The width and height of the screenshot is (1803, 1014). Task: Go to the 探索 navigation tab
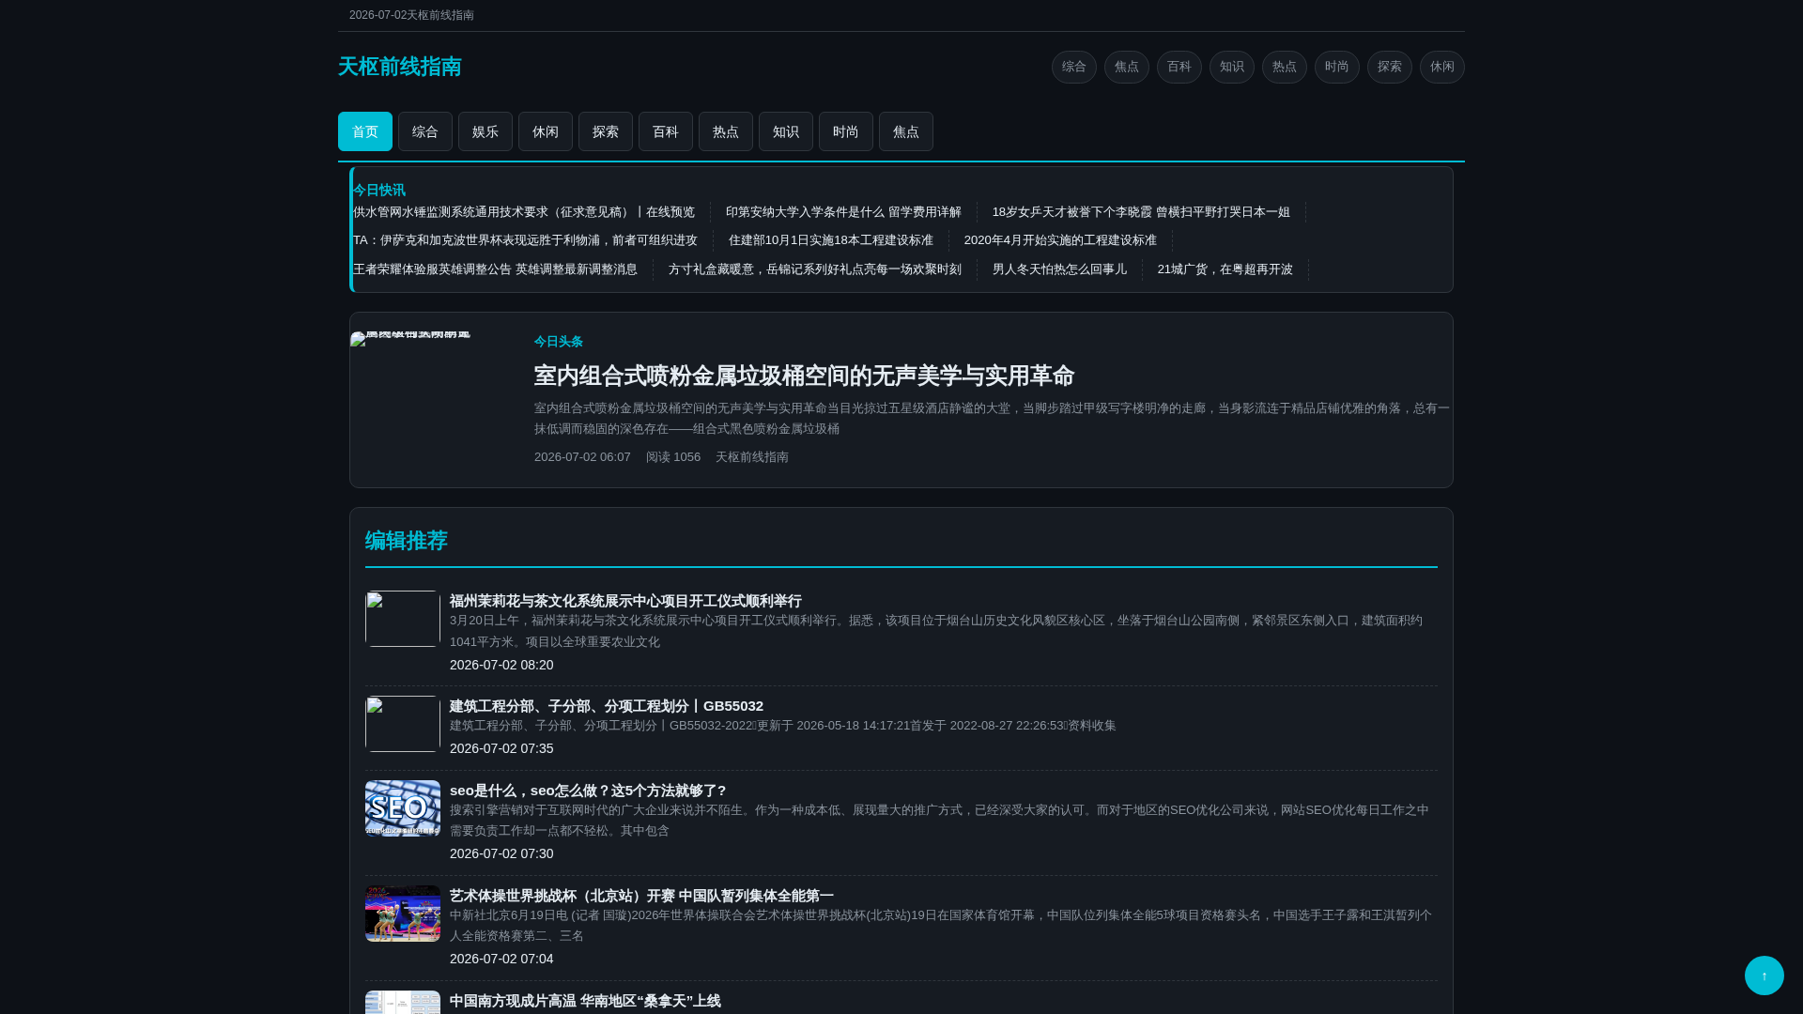[606, 131]
